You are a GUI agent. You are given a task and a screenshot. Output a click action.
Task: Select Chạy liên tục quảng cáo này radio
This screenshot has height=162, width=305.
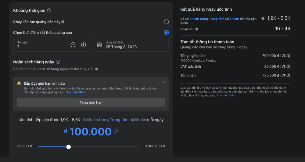tap(166, 22)
